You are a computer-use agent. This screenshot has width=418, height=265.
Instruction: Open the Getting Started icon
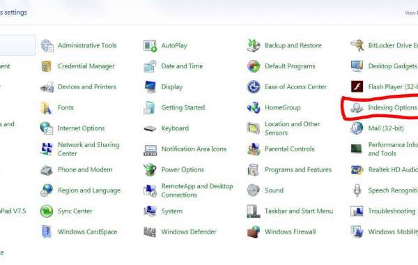pyautogui.click(x=149, y=108)
